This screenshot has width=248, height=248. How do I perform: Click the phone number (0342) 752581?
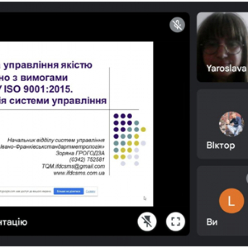coord(87,160)
